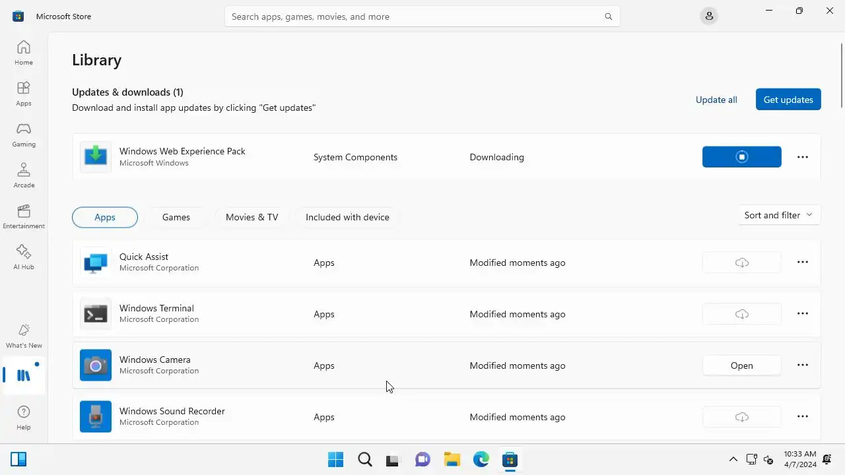This screenshot has width=845, height=475.
Task: Open File Explorer from the taskbar
Action: (x=452, y=459)
